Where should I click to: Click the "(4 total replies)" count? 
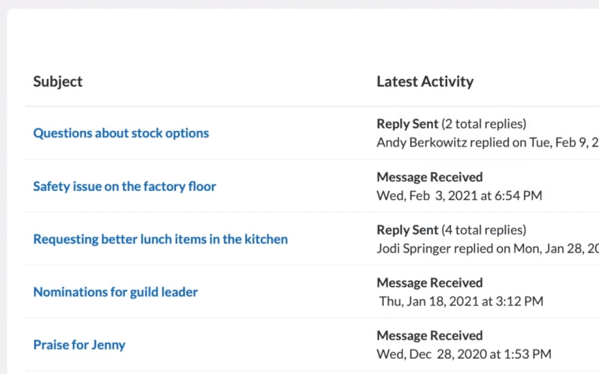point(484,230)
